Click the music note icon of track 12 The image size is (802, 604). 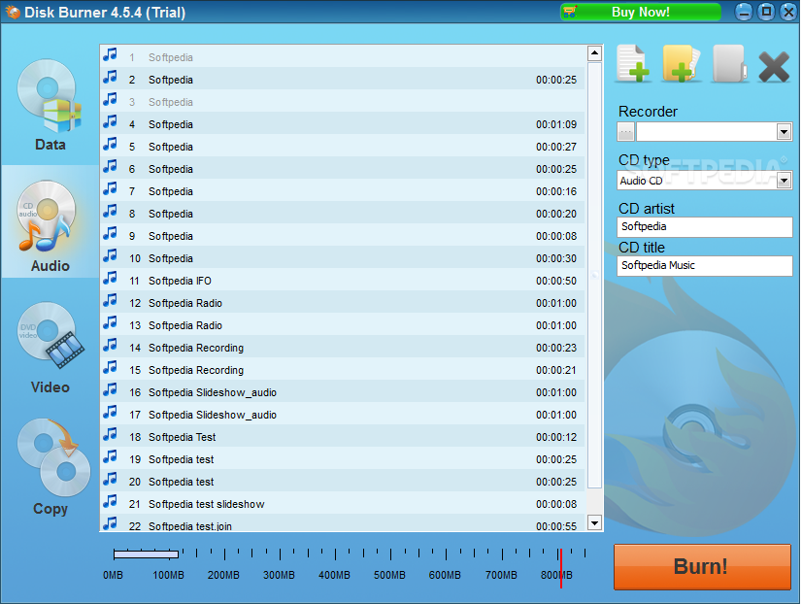tap(110, 300)
